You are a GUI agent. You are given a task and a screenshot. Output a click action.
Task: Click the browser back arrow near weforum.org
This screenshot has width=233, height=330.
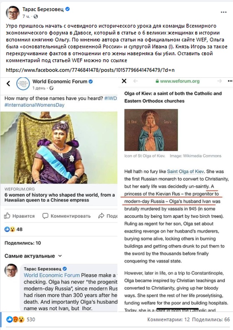pyautogui.click(x=136, y=81)
